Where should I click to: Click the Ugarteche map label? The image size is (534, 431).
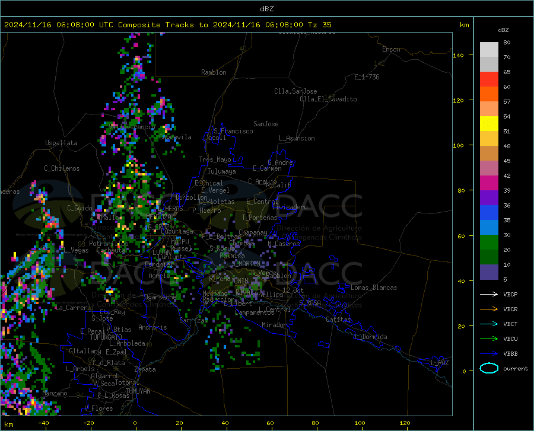tap(160, 297)
